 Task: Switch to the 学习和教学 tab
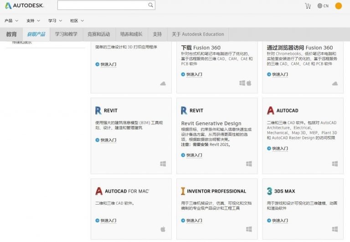click(x=66, y=34)
